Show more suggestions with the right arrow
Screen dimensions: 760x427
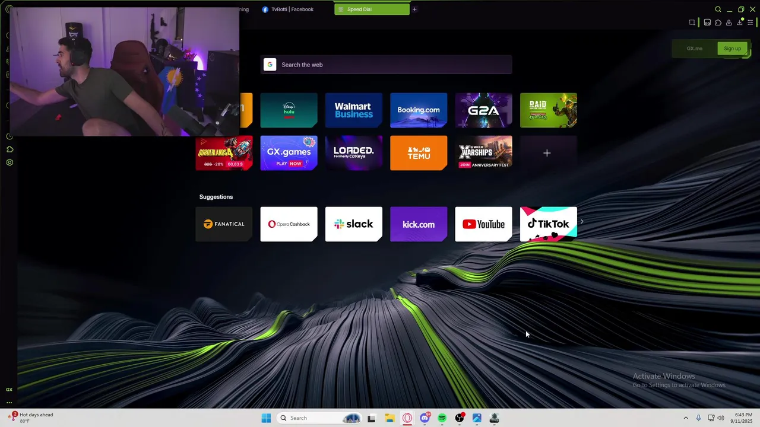click(x=582, y=222)
